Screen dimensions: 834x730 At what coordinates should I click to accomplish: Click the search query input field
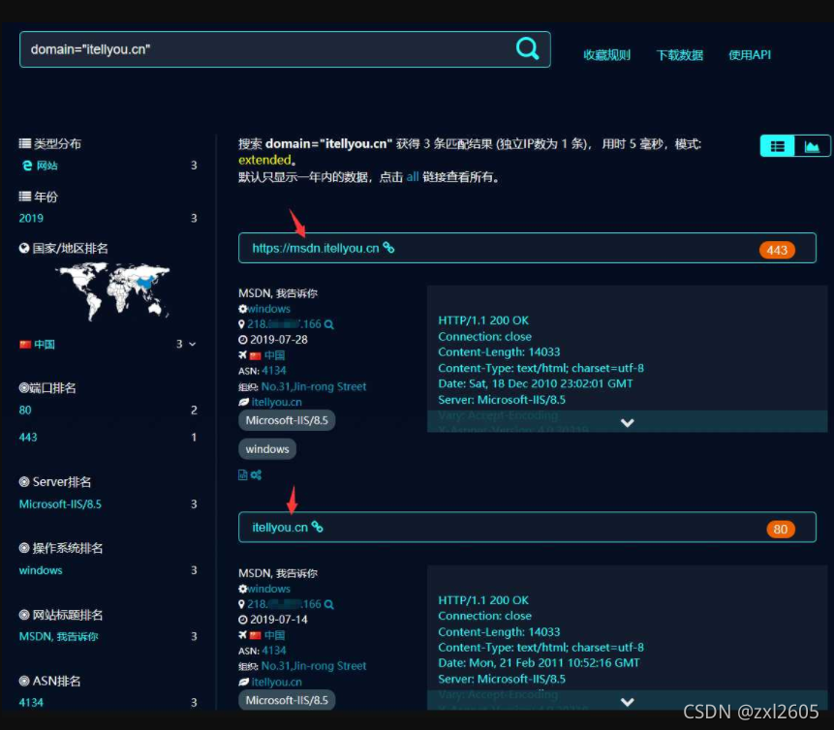285,49
